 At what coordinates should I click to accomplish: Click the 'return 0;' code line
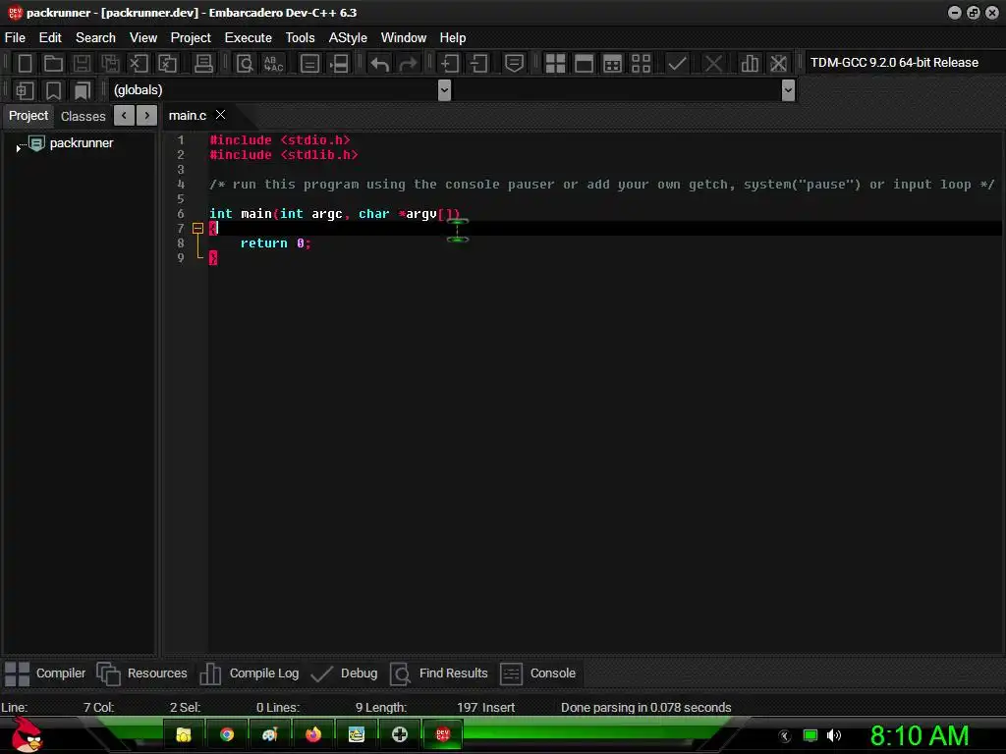(276, 243)
